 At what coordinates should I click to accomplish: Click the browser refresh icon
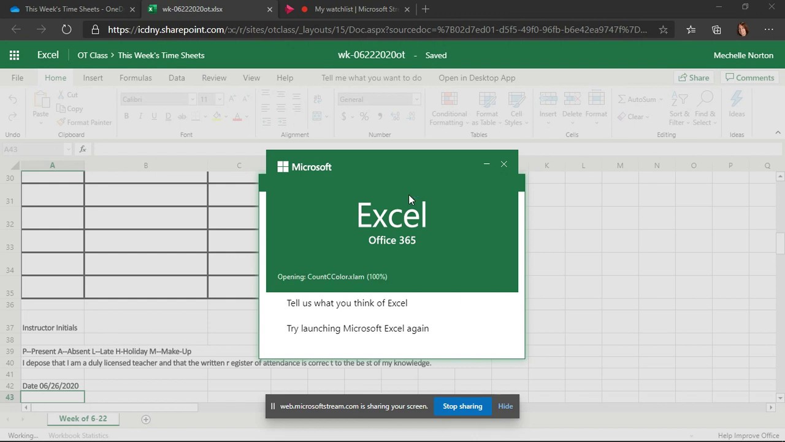(66, 29)
